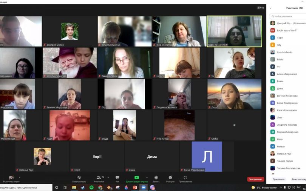Viewport: 306px width, 191px height.
Task: Open Spotify from the Windows taskbar
Action: [x=91, y=188]
